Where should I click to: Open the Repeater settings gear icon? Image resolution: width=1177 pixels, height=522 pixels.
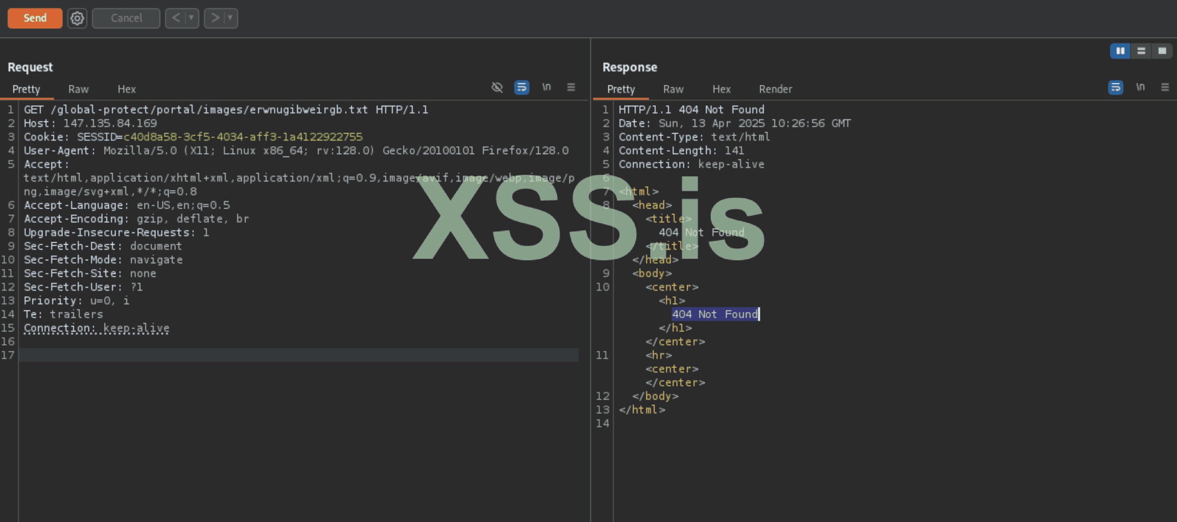[77, 18]
